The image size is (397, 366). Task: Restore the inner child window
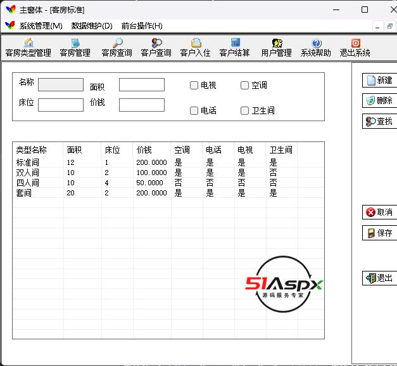(x=390, y=26)
